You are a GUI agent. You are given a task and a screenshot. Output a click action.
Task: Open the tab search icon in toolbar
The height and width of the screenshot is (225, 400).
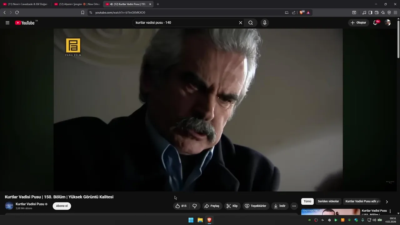pyautogui.click(x=354, y=12)
